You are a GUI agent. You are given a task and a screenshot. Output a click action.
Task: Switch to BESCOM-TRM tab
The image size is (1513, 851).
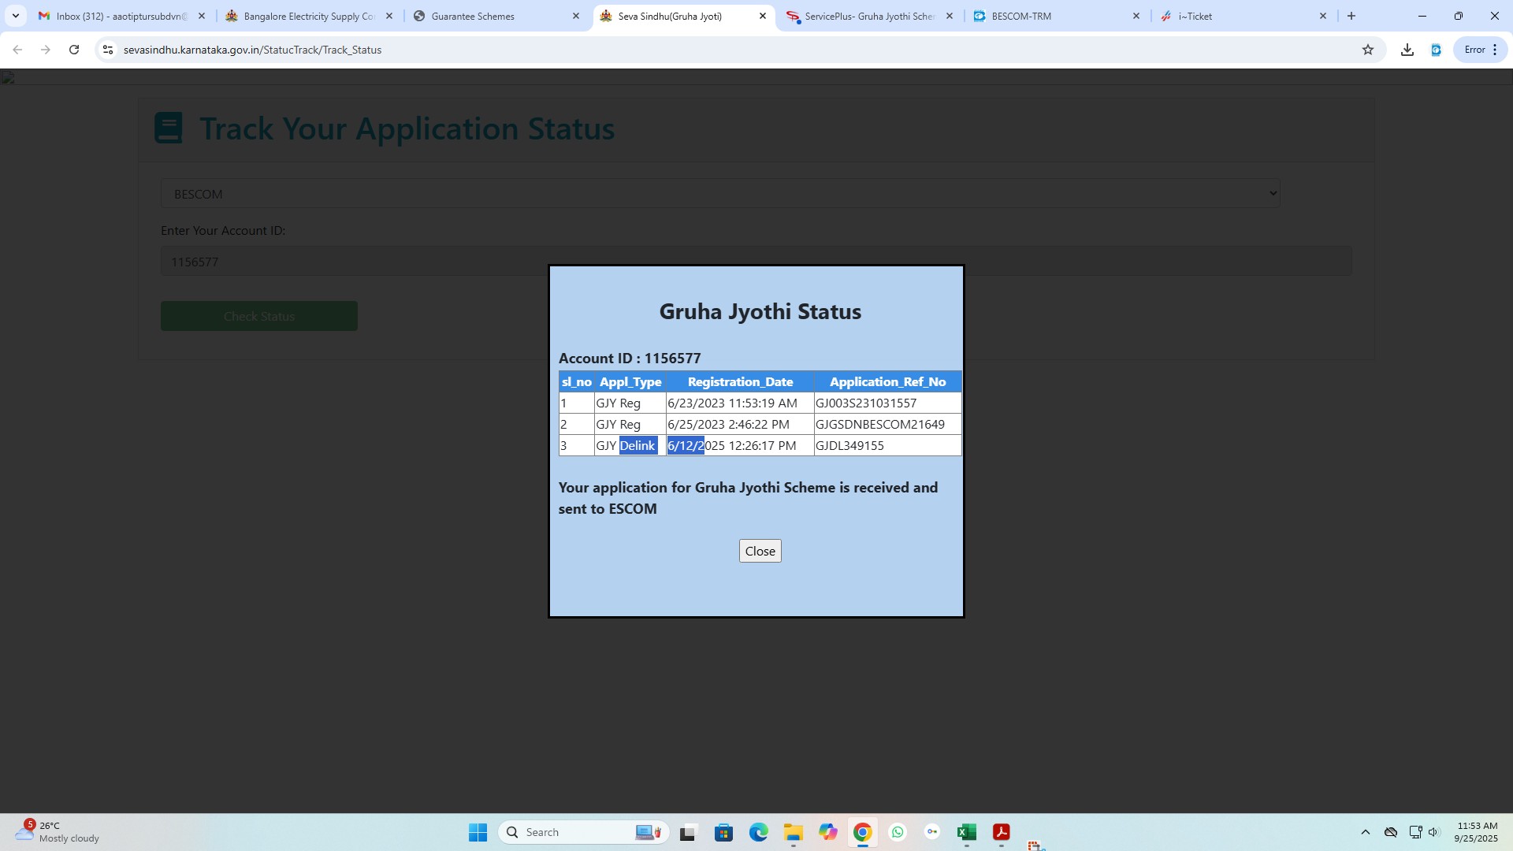point(1021,16)
